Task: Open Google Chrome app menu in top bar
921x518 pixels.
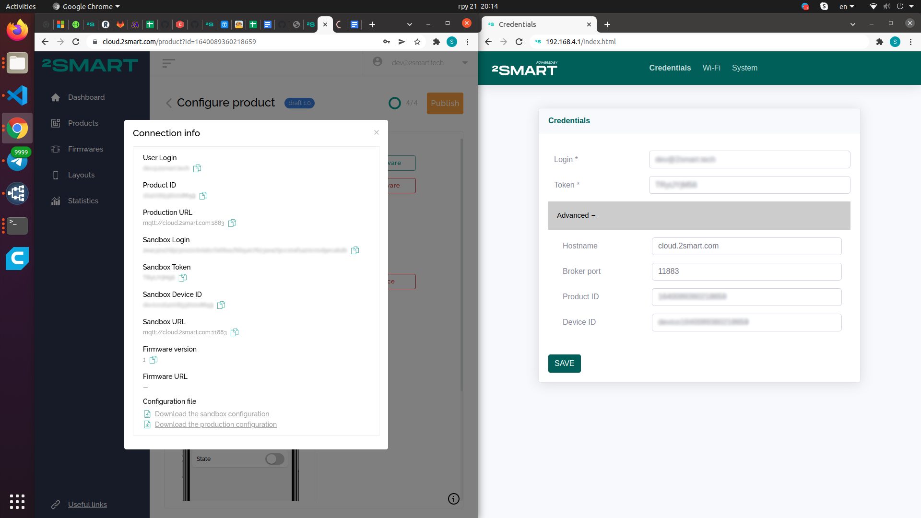Action: pyautogui.click(x=86, y=7)
